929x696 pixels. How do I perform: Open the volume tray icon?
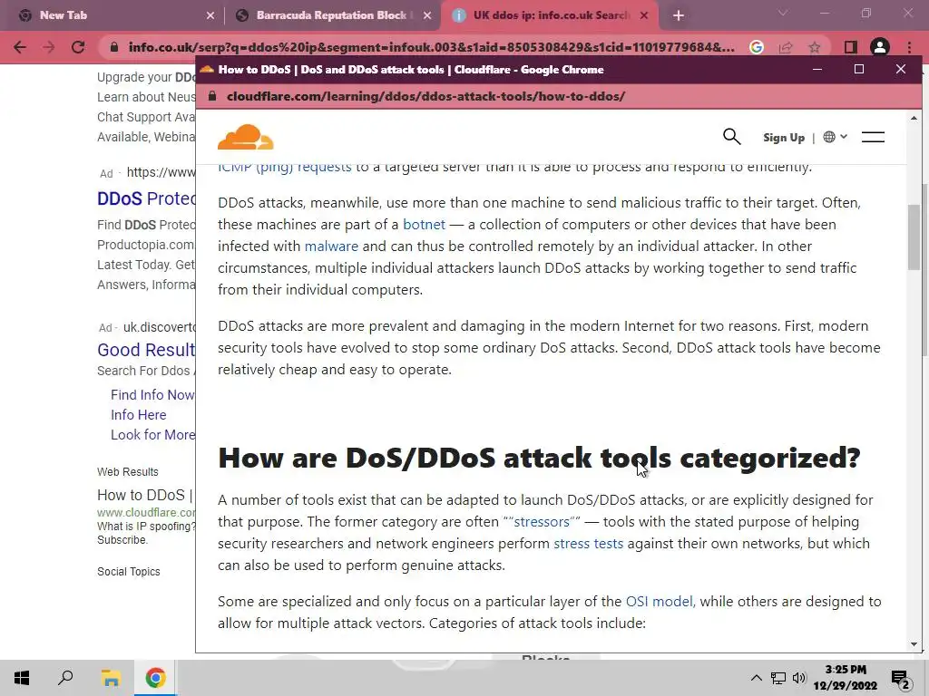(x=799, y=678)
